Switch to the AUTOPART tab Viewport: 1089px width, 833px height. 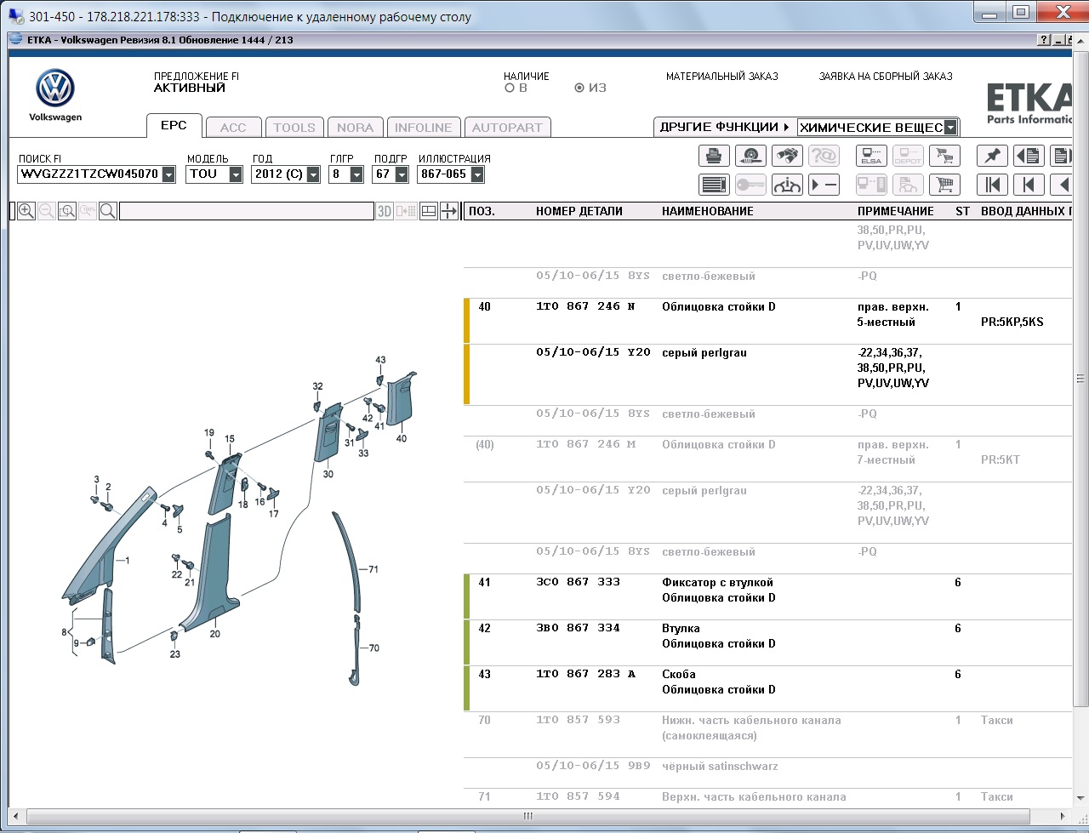click(507, 128)
